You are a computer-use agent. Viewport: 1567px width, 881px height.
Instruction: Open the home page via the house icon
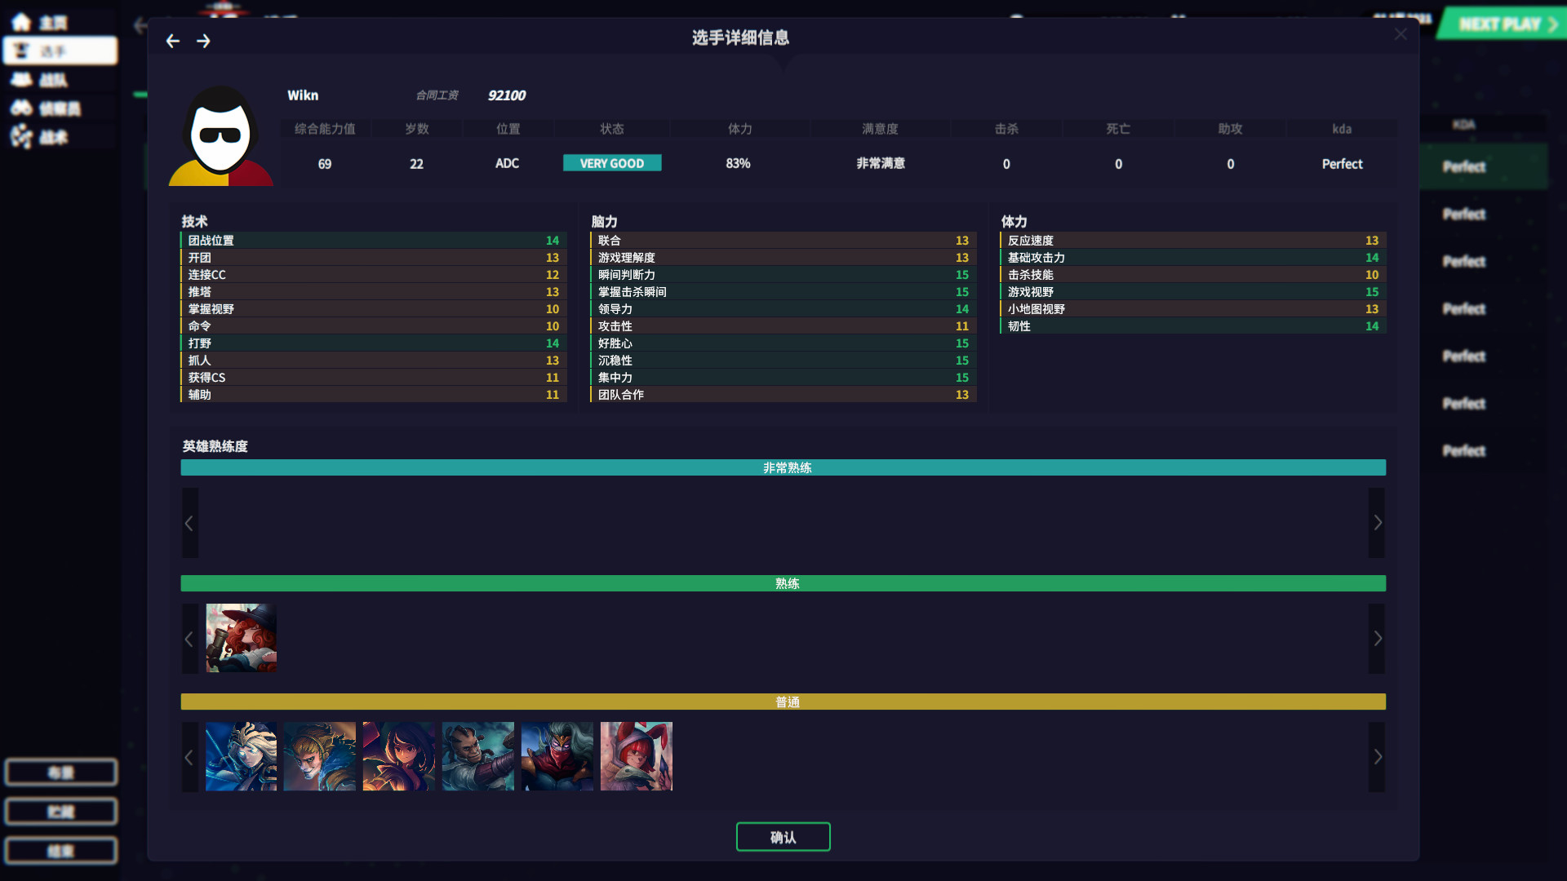pos(21,22)
